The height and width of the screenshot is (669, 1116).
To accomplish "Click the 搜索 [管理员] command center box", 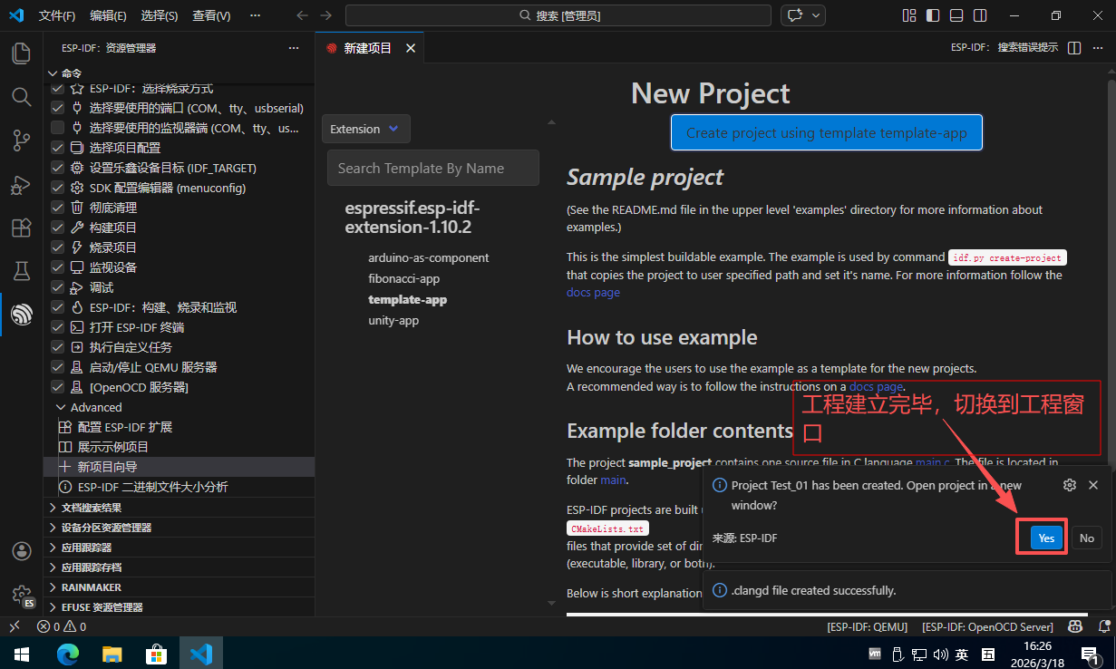I will pos(558,15).
